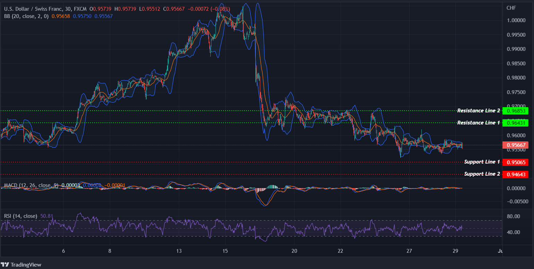Click the current price tag 0.95667
This screenshot has width=534, height=269.
tap(515, 145)
